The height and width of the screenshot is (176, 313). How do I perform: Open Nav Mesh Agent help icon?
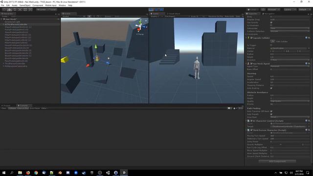click(306, 64)
